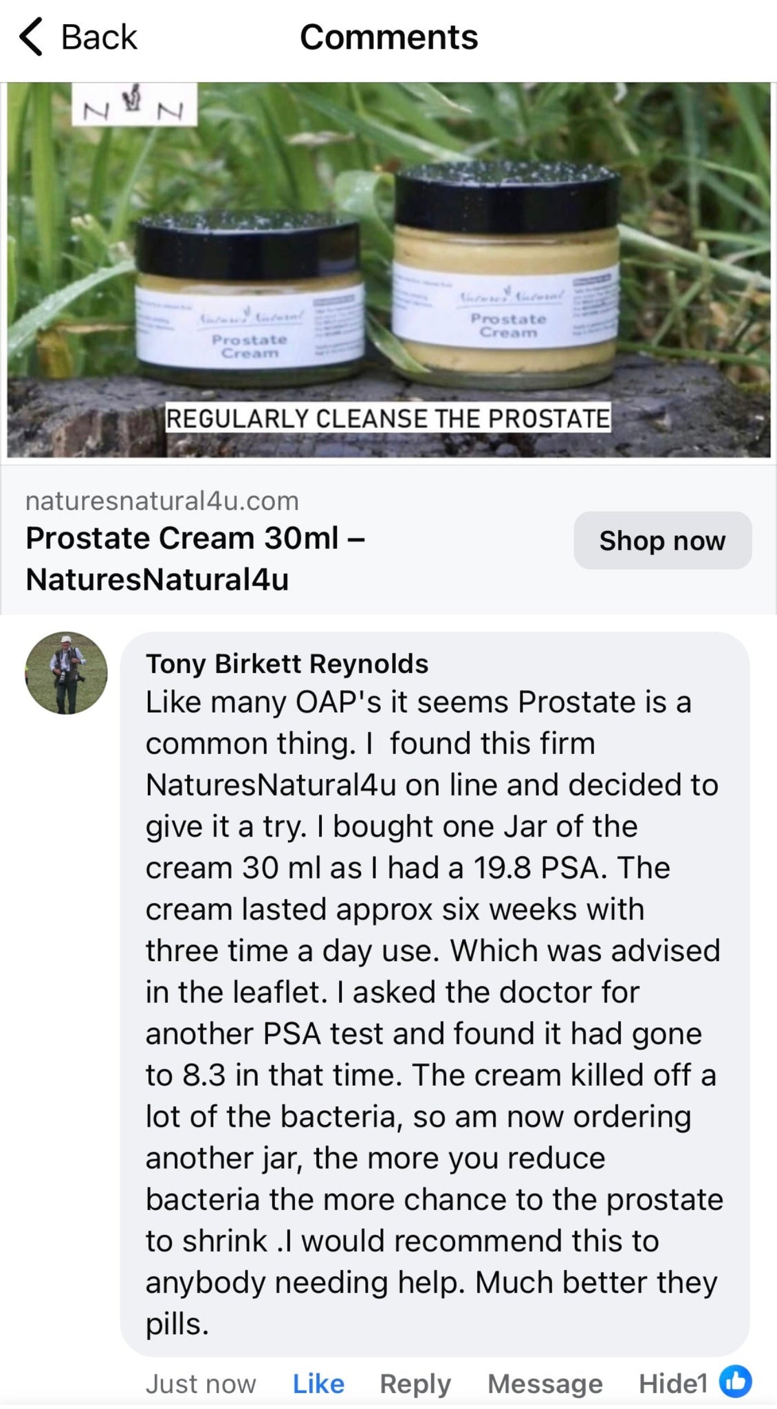The image size is (777, 1409).
Task: Tap the 'Just now' timestamp
Action: (201, 1384)
